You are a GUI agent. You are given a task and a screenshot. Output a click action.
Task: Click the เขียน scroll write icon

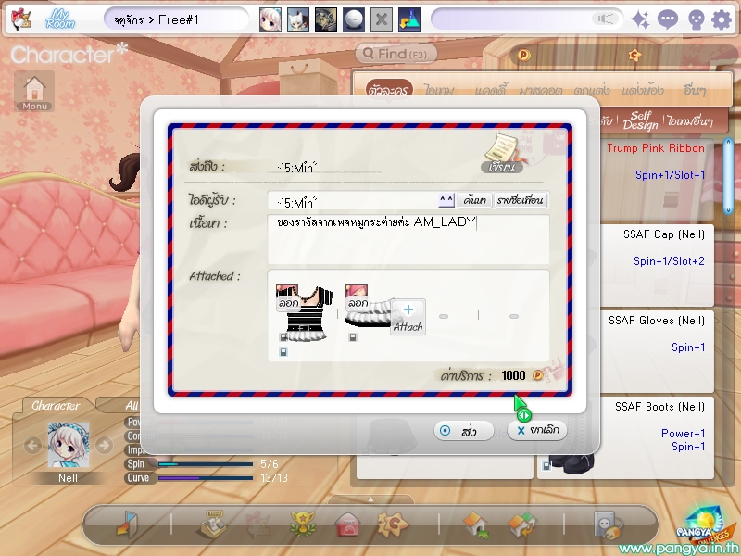pos(502,153)
